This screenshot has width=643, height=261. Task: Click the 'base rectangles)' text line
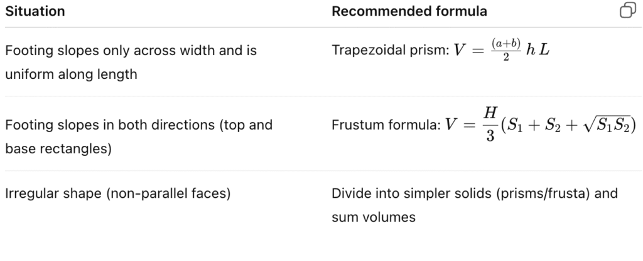(58, 149)
